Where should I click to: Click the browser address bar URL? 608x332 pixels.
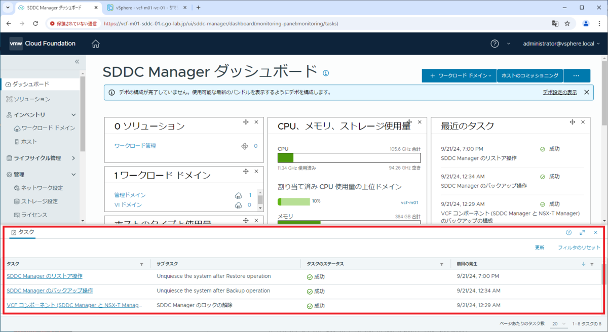[x=220, y=23]
